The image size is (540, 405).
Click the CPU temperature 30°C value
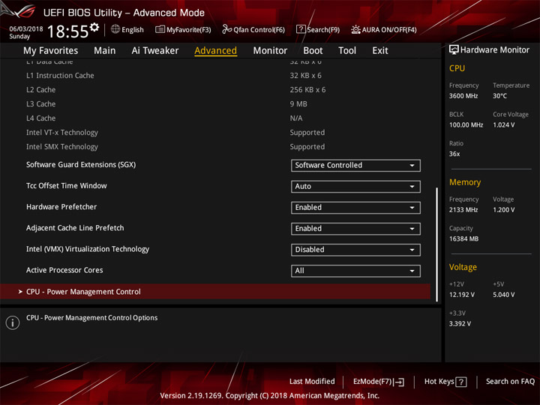pos(499,96)
